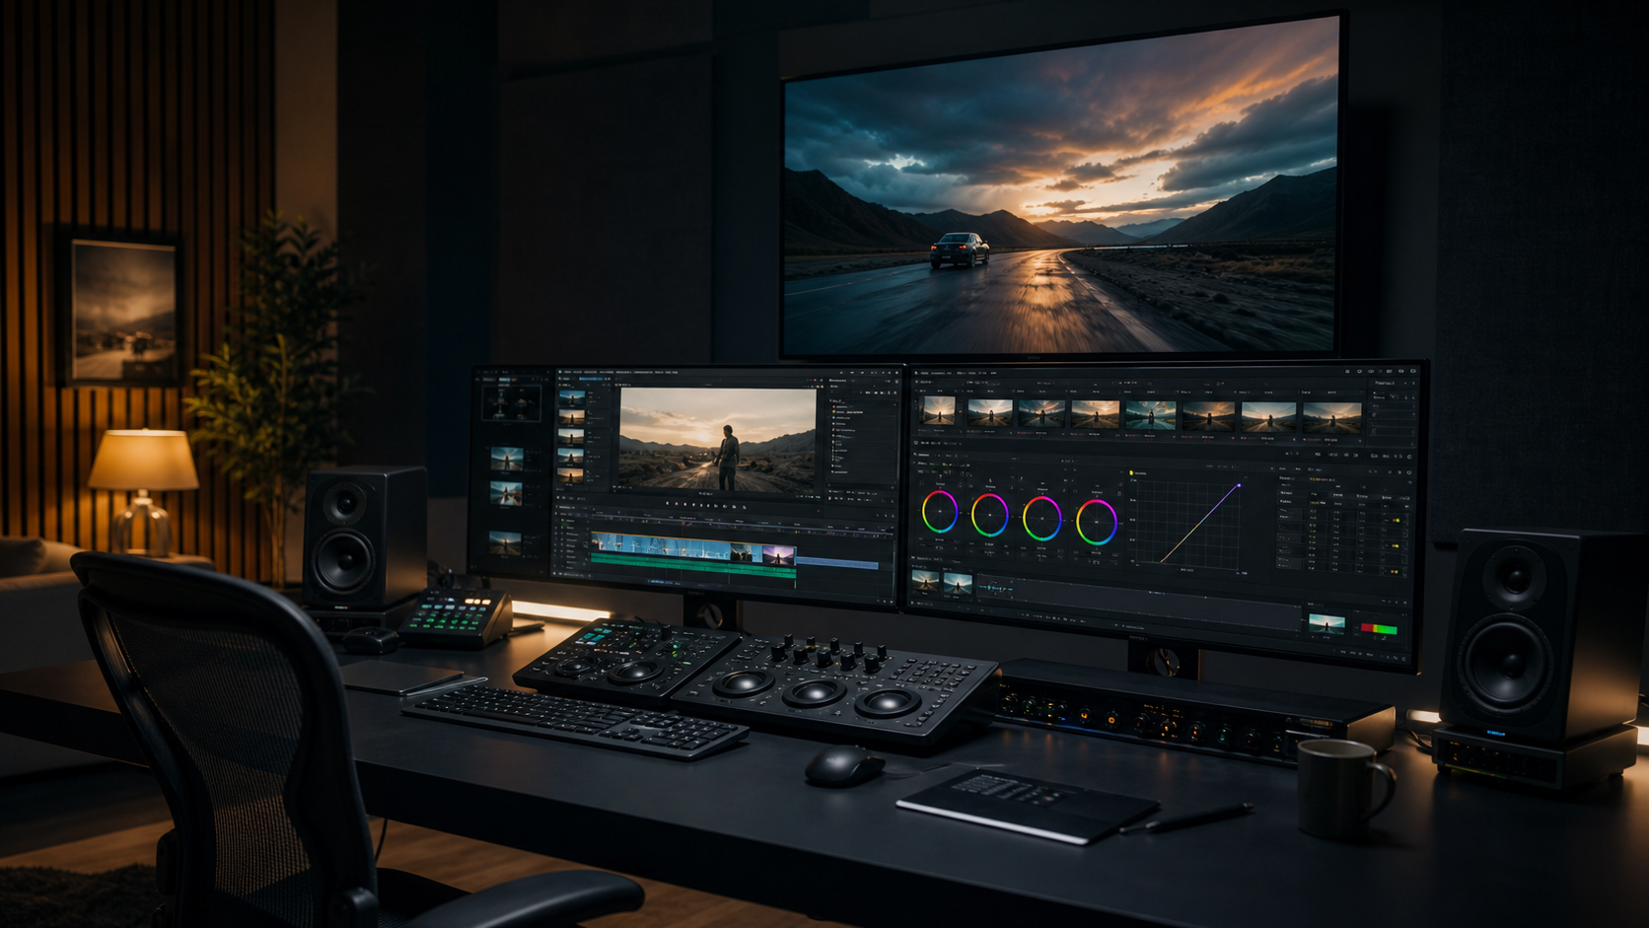This screenshot has width=1649, height=928.
Task: Click the first red transport button under the viewer
Action: point(668,503)
